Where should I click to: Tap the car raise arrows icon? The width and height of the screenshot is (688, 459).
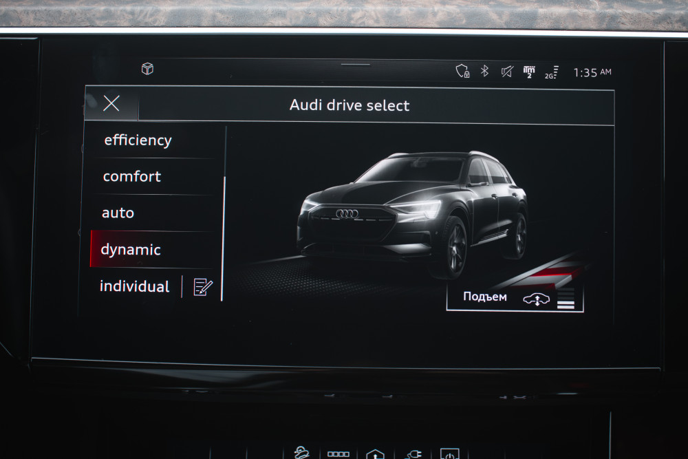click(537, 299)
